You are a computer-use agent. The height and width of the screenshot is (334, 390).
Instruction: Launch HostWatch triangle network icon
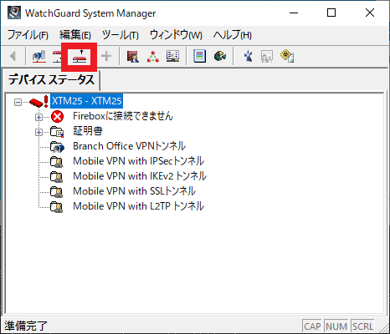click(x=153, y=56)
